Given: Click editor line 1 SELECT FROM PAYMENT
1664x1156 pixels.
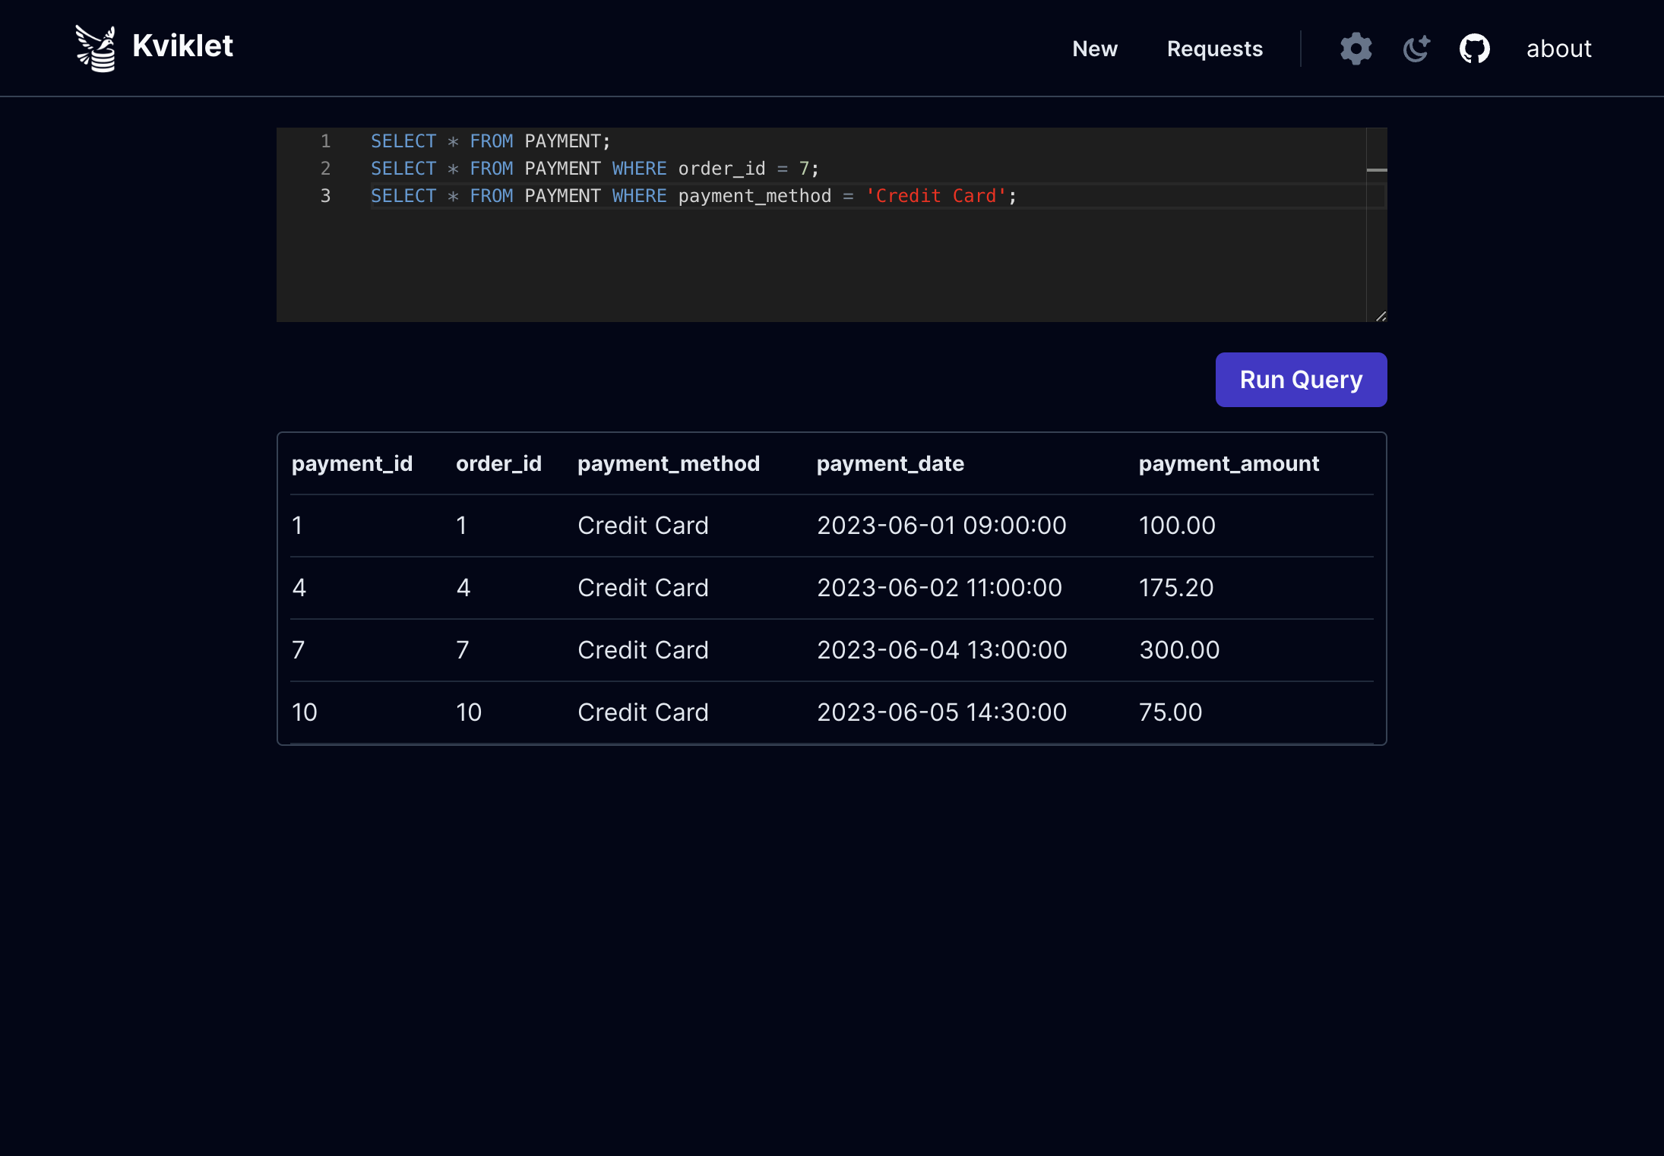Looking at the screenshot, I should [490, 141].
